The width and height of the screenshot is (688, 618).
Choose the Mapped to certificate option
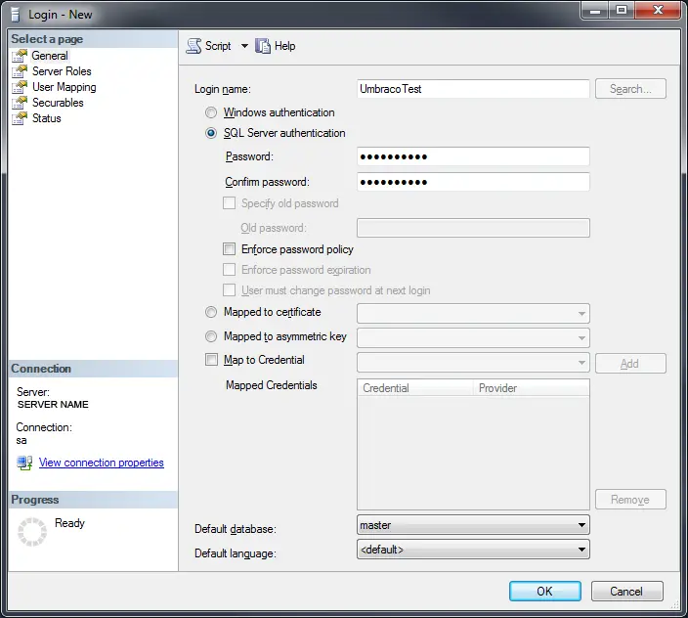tap(211, 313)
